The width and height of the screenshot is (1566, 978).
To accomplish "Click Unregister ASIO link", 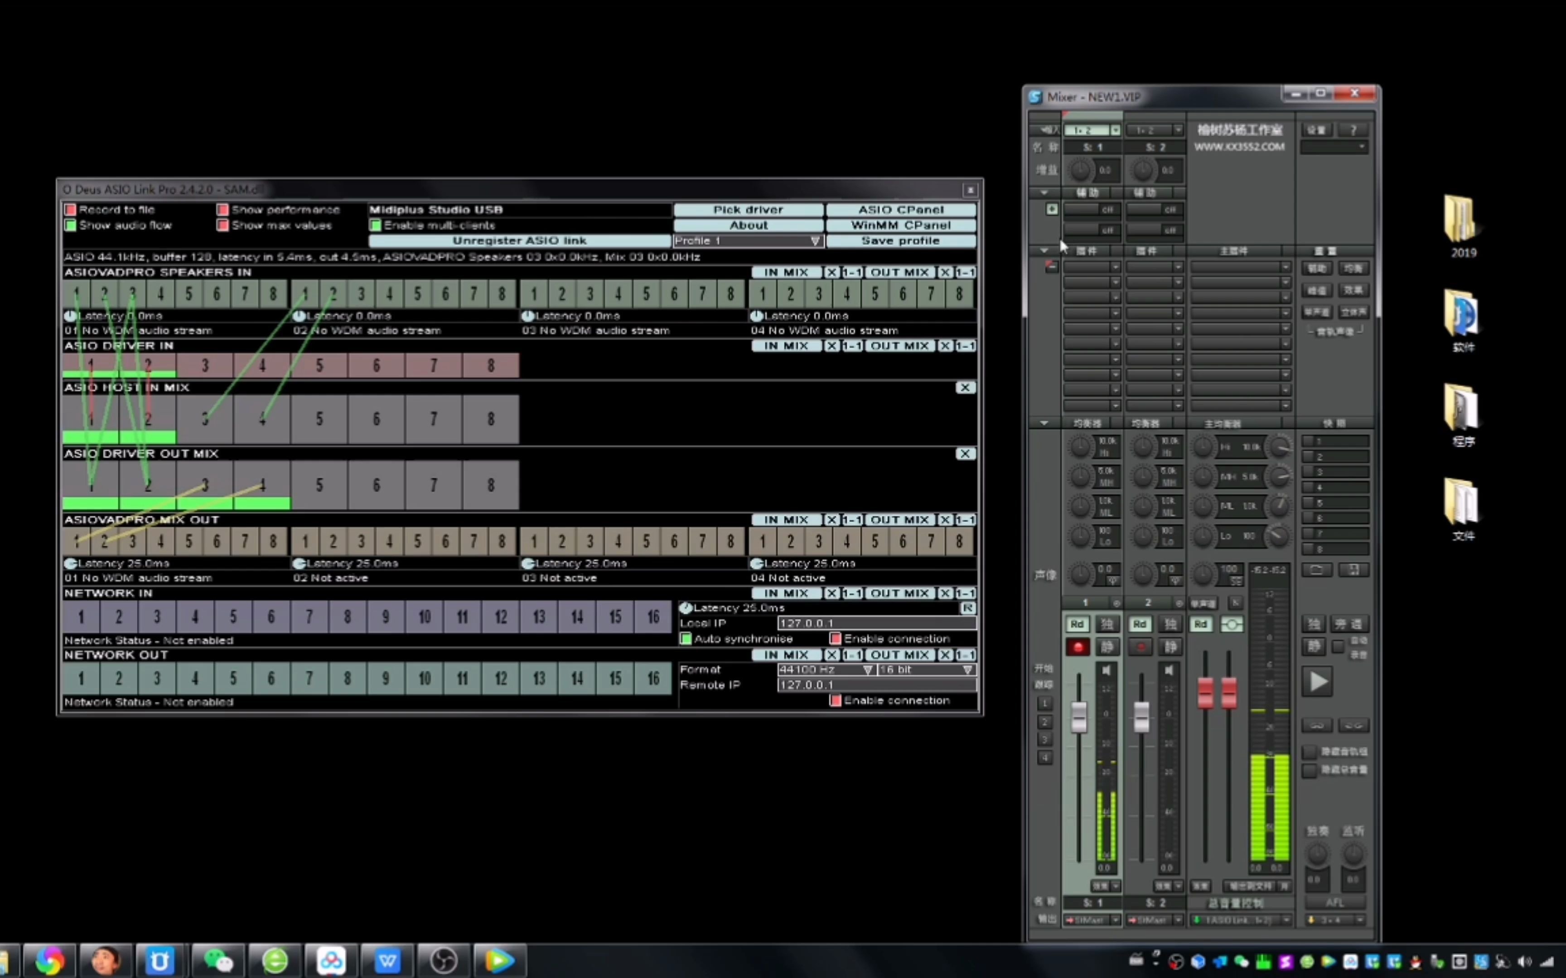I will click(x=520, y=240).
